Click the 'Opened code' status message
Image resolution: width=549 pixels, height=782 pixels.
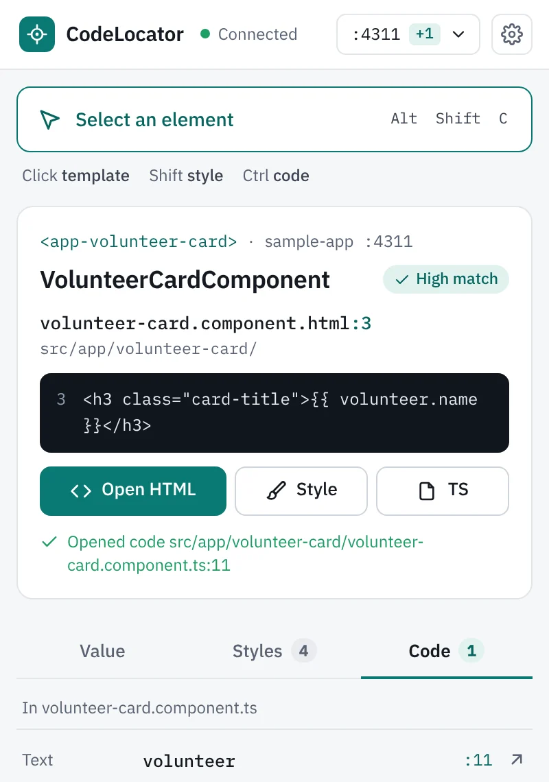pyautogui.click(x=245, y=553)
